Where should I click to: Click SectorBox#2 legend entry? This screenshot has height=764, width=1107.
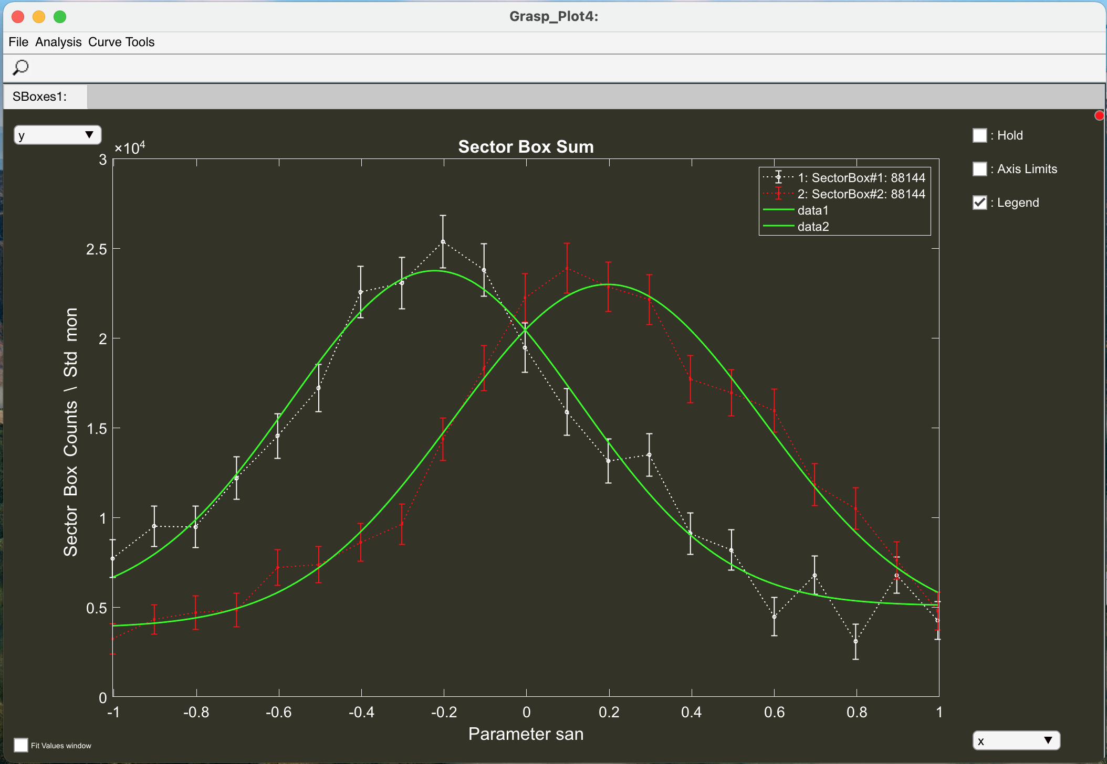click(861, 194)
